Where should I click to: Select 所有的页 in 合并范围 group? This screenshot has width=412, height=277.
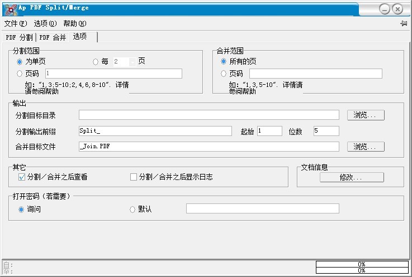tap(224, 62)
